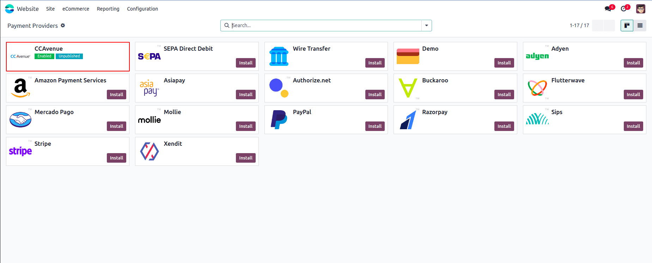The width and height of the screenshot is (652, 263).
Task: Click the Buckaroo logo image
Action: tap(408, 88)
